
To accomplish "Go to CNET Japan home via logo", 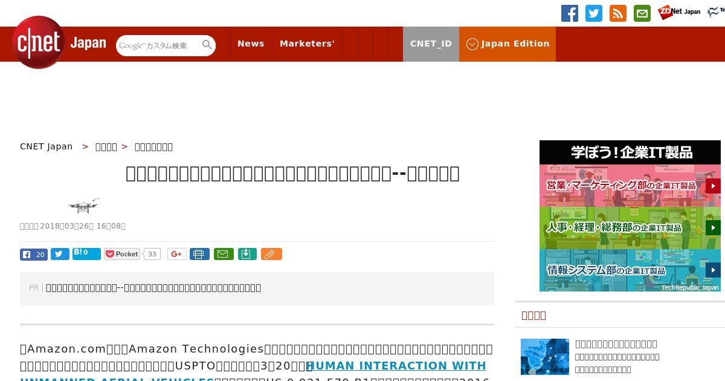I will coord(59,43).
